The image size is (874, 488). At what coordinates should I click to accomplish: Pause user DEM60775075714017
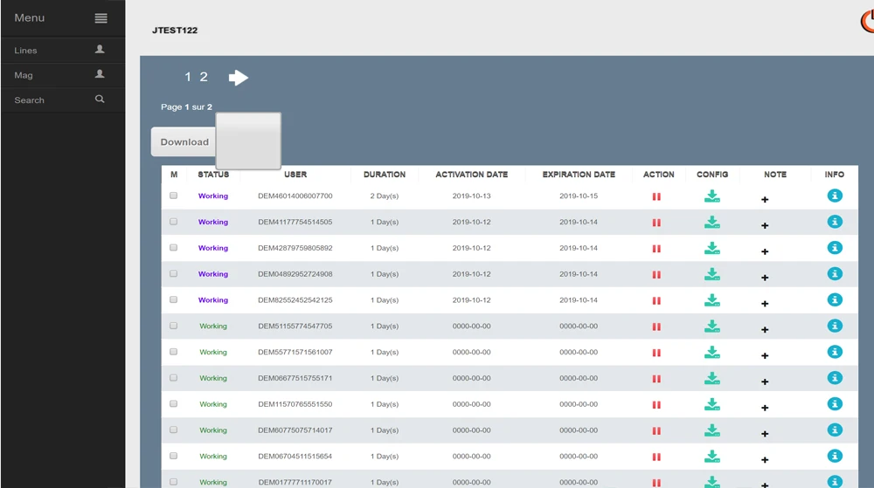click(x=656, y=430)
